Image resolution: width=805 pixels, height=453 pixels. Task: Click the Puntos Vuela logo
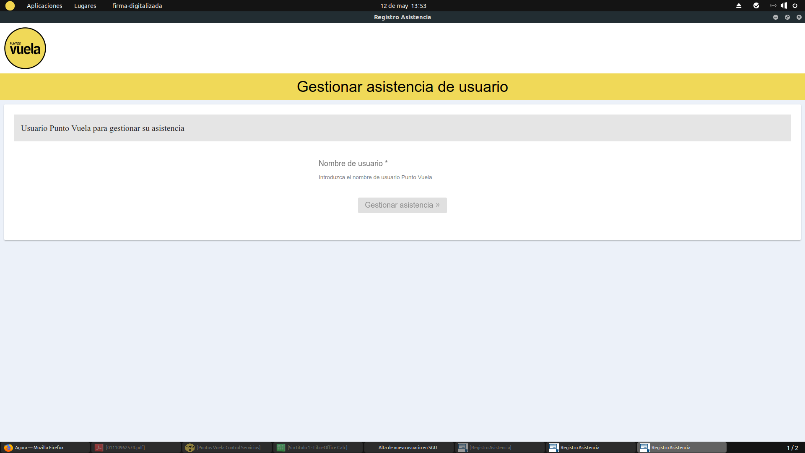(25, 48)
